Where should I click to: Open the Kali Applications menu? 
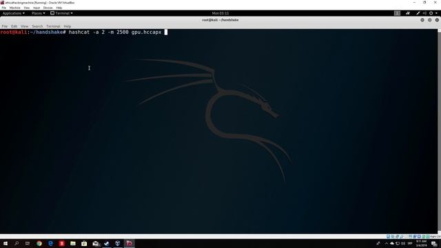tap(14, 13)
